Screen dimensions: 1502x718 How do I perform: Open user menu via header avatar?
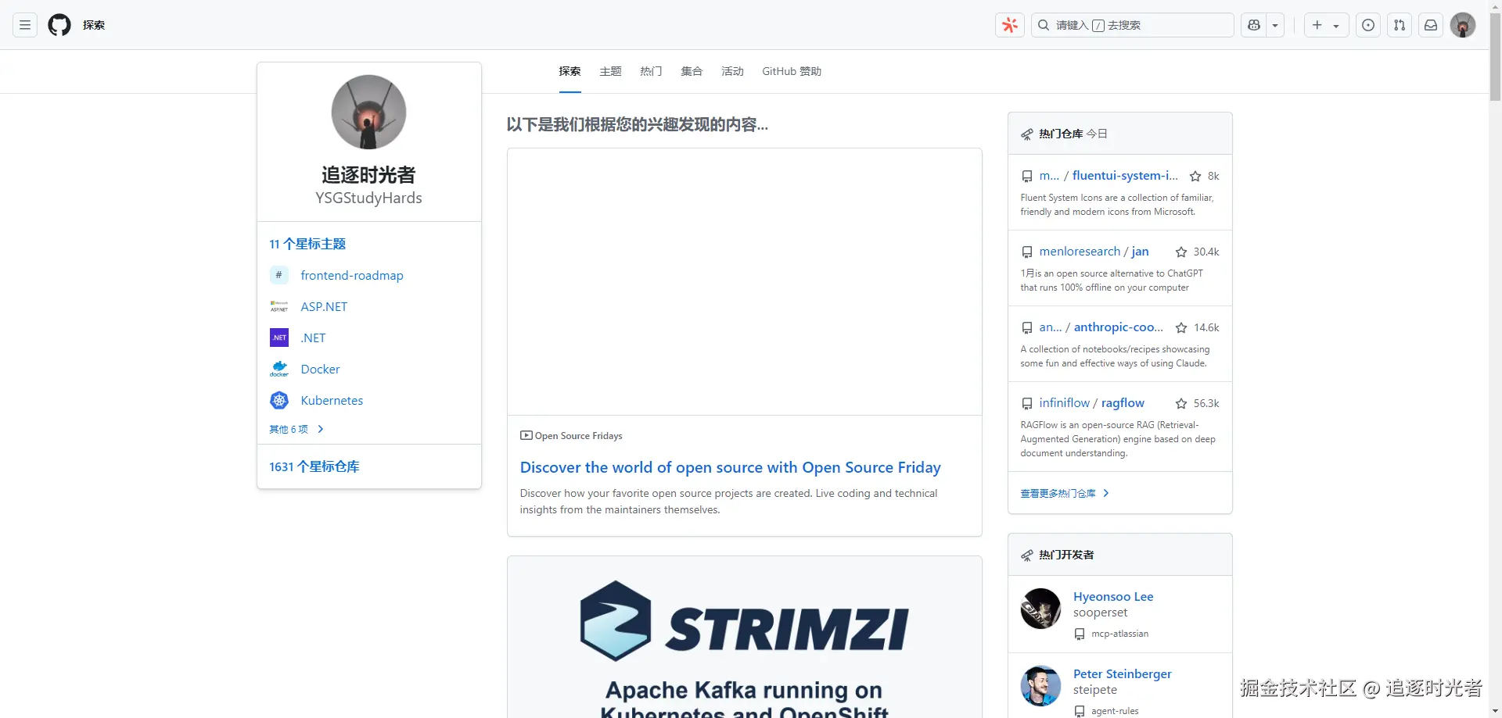1463,25
